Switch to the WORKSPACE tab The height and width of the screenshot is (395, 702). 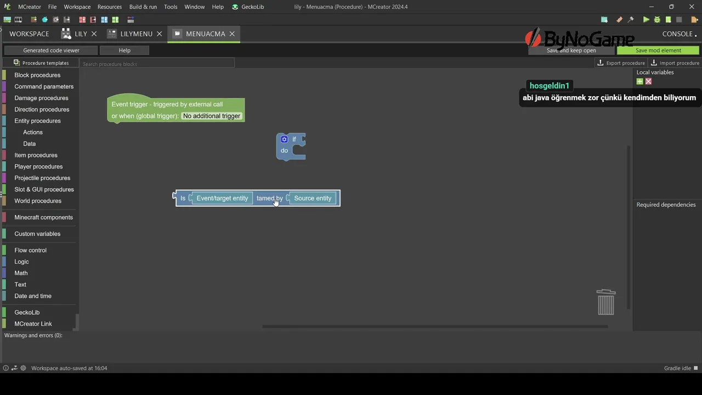29,33
